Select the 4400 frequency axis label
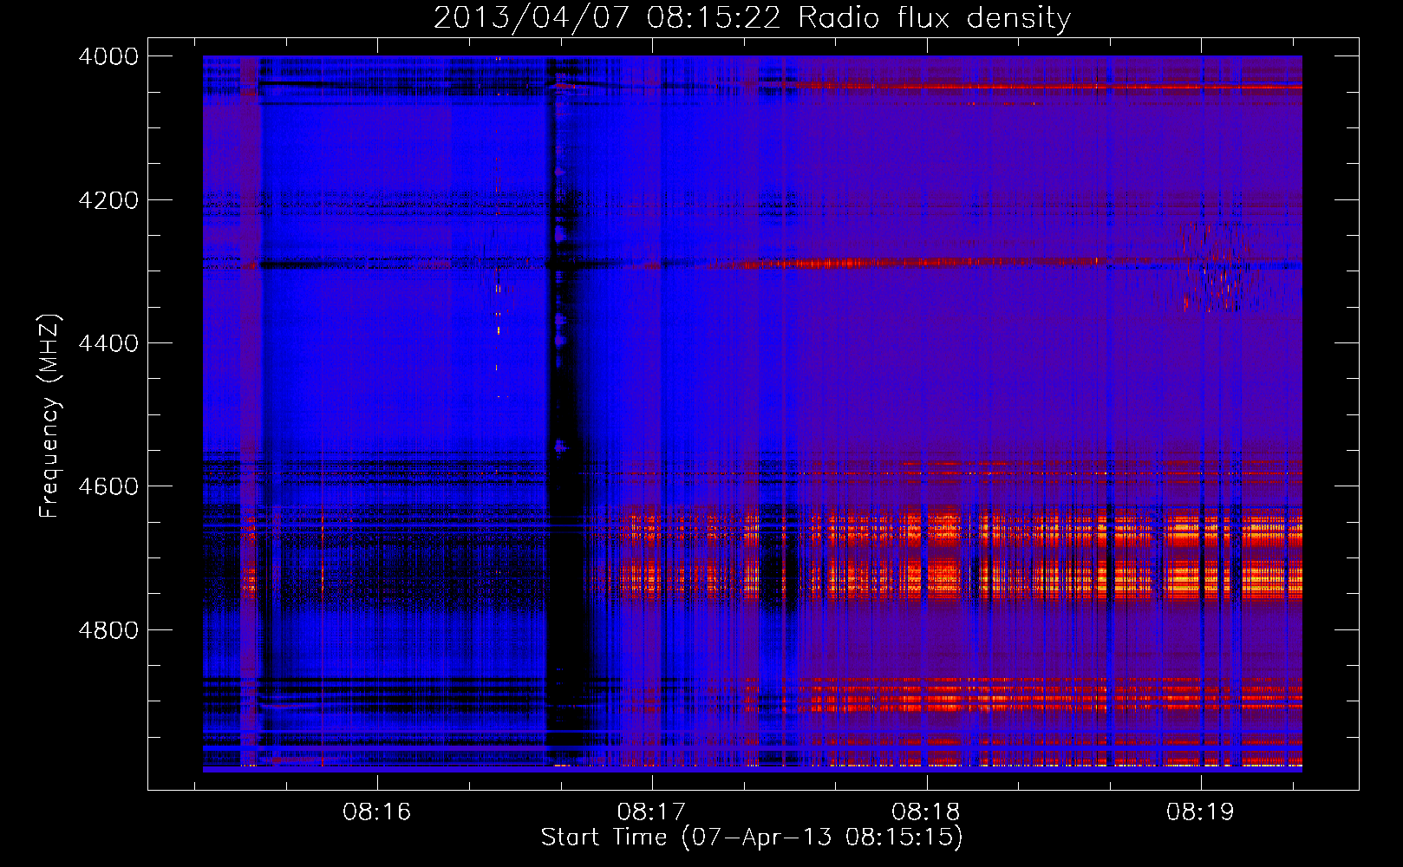This screenshot has height=867, width=1403. [108, 343]
